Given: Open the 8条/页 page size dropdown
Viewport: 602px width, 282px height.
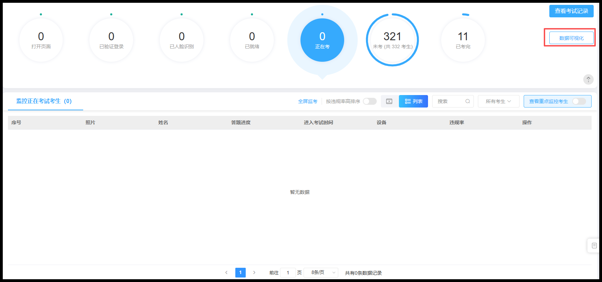Looking at the screenshot, I should tap(321, 273).
